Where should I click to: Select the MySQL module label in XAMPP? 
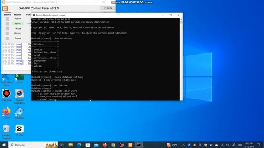pos(18,24)
